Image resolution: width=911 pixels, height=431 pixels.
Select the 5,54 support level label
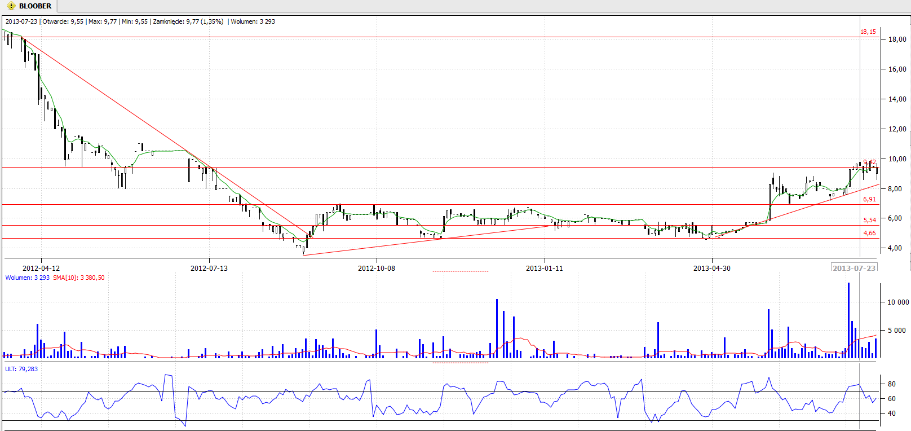tap(869, 220)
